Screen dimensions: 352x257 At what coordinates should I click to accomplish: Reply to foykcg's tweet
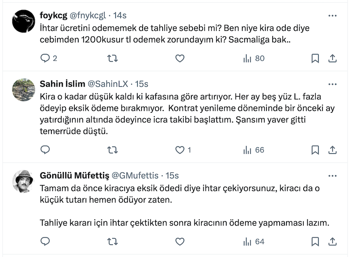point(45,58)
